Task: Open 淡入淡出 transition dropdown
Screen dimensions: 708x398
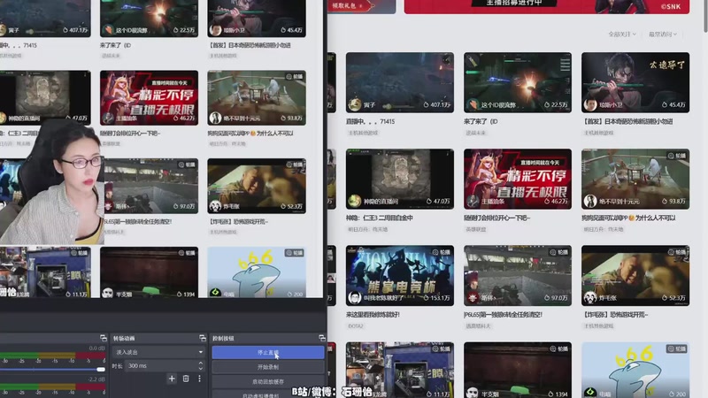Action: pos(159,352)
